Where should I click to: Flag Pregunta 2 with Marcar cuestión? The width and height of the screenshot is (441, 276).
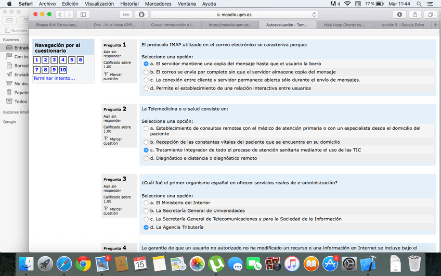click(112, 141)
